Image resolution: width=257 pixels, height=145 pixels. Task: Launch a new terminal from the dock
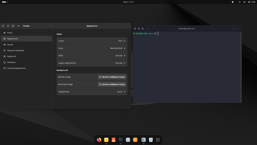pos(121,140)
